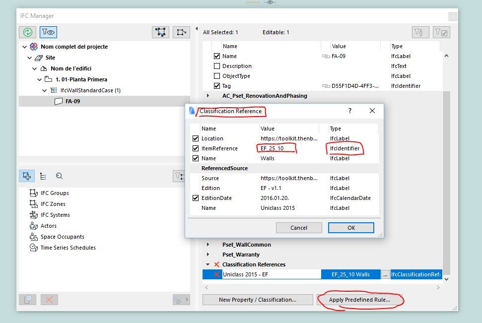Click the link icon next to FA-09 value
This screenshot has width=482, height=323.
[x=326, y=56]
